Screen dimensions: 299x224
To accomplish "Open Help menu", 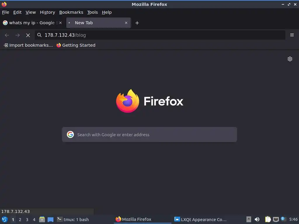I will (x=107, y=12).
